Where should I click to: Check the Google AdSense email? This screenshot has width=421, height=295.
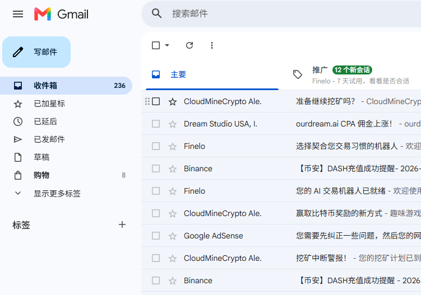(156, 236)
